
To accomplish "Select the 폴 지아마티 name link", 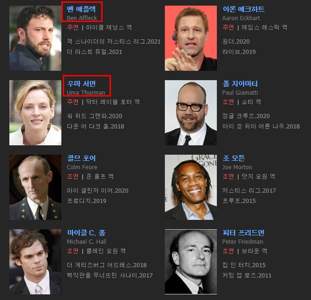I will pyautogui.click(x=240, y=83).
